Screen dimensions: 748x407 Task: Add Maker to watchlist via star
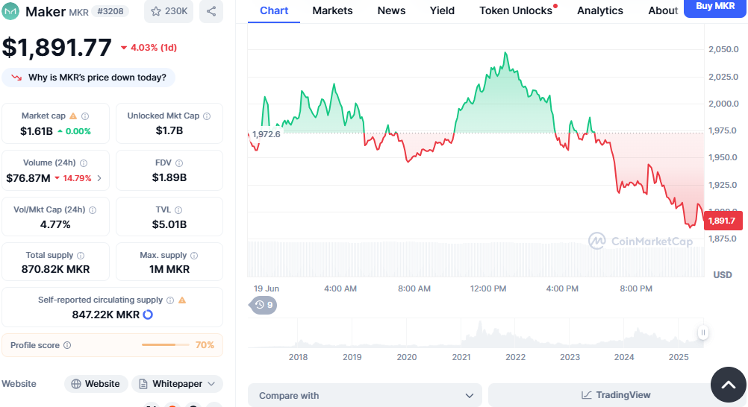[169, 11]
